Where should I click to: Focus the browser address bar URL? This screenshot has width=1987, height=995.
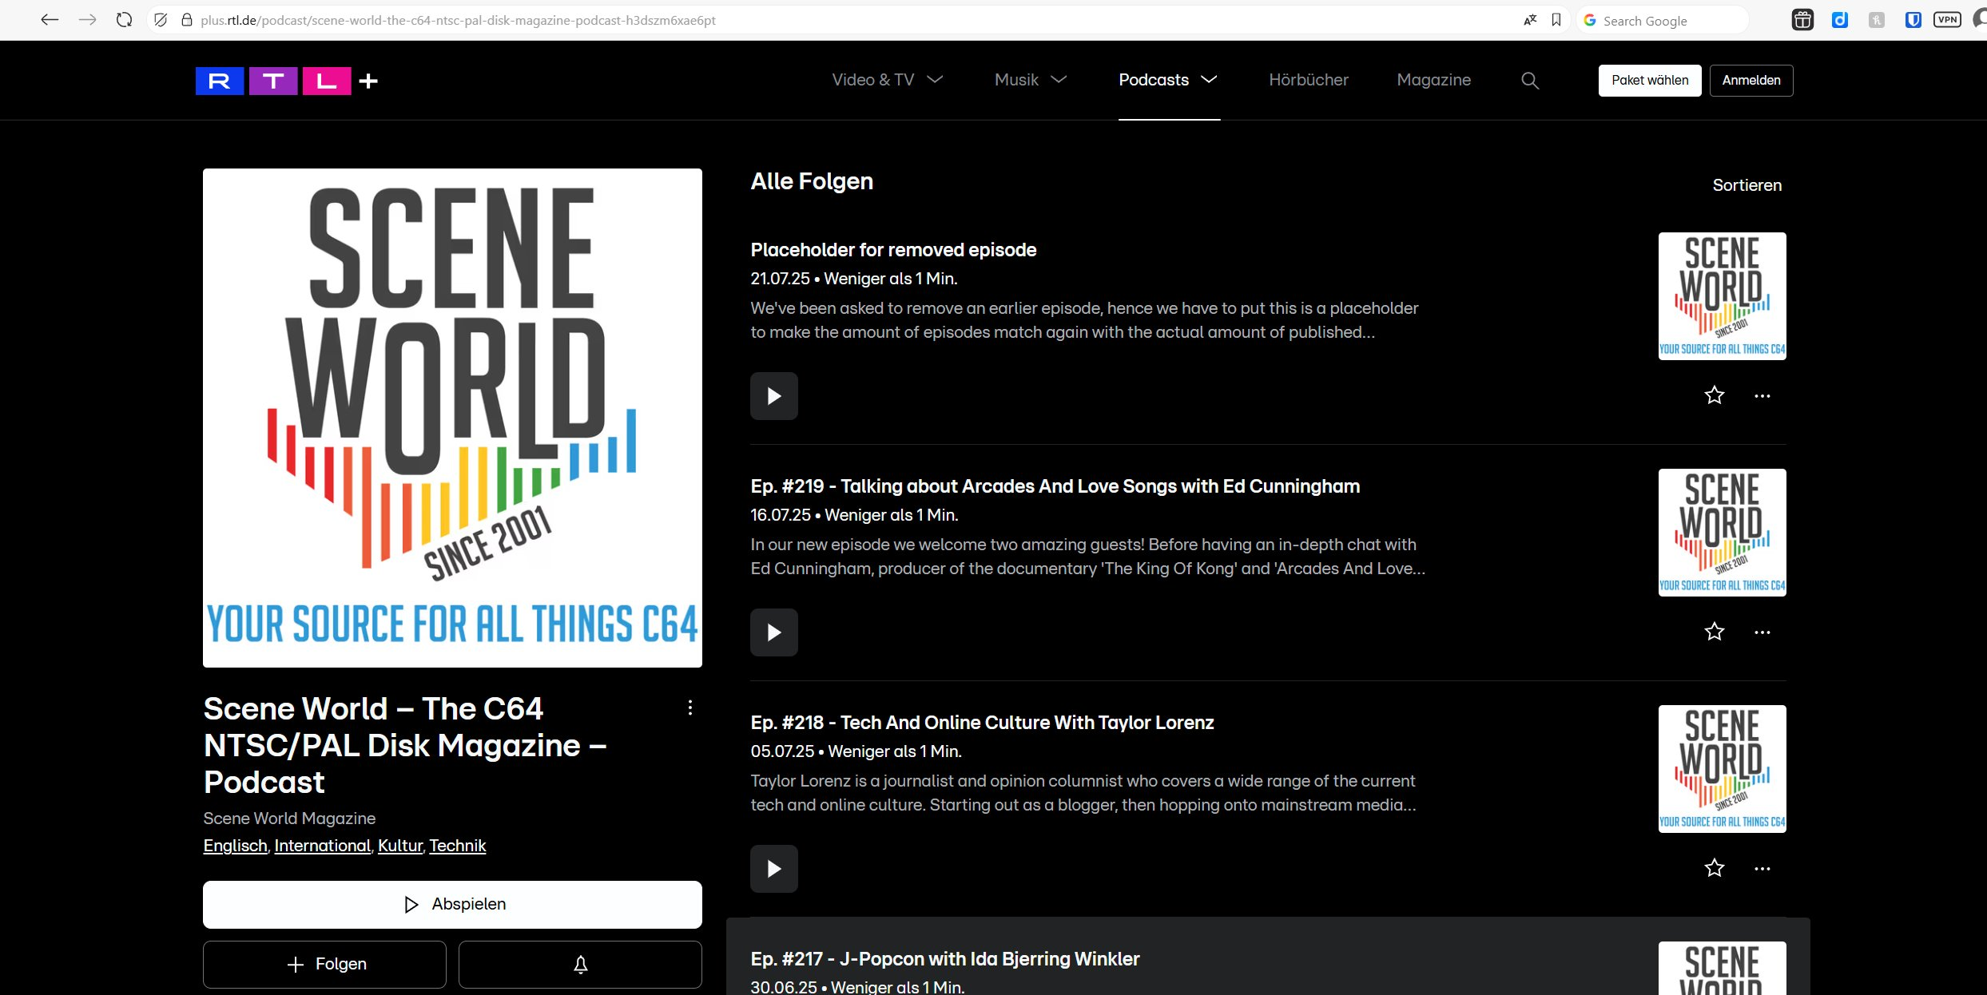coord(458,20)
